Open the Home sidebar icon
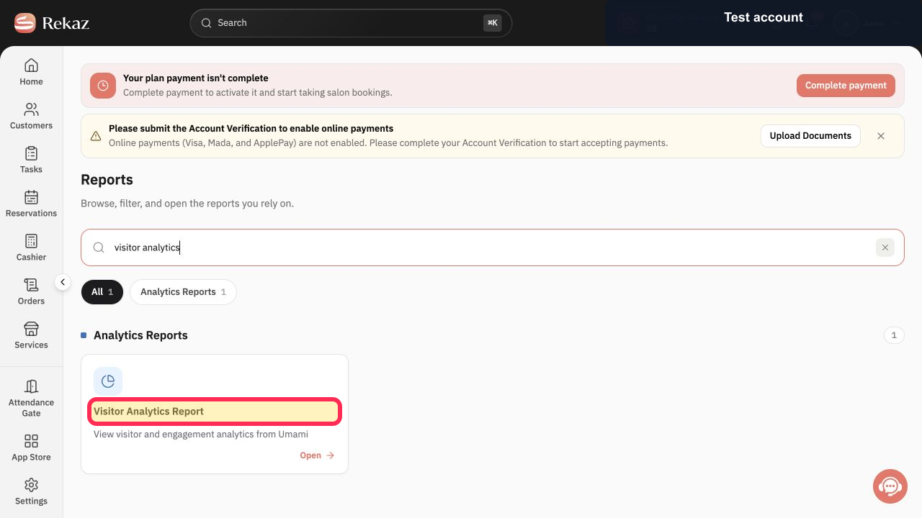The image size is (922, 518). pyautogui.click(x=31, y=65)
